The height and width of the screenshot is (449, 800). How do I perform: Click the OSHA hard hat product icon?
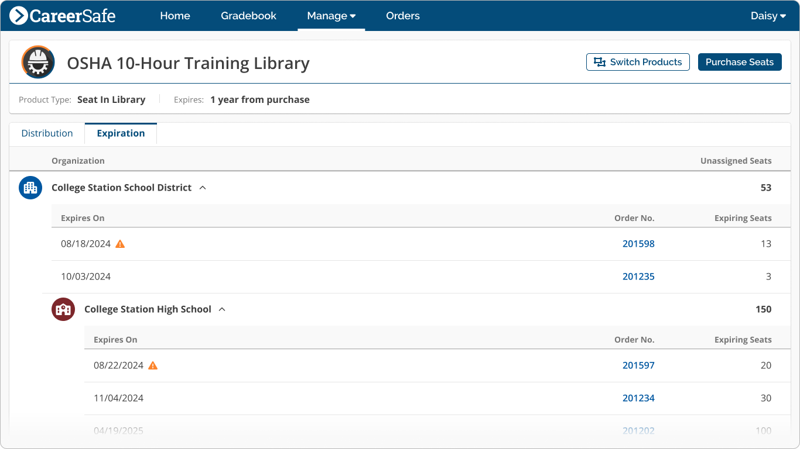pyautogui.click(x=37, y=62)
